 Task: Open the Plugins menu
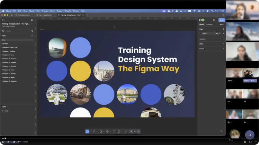pos(60,11)
